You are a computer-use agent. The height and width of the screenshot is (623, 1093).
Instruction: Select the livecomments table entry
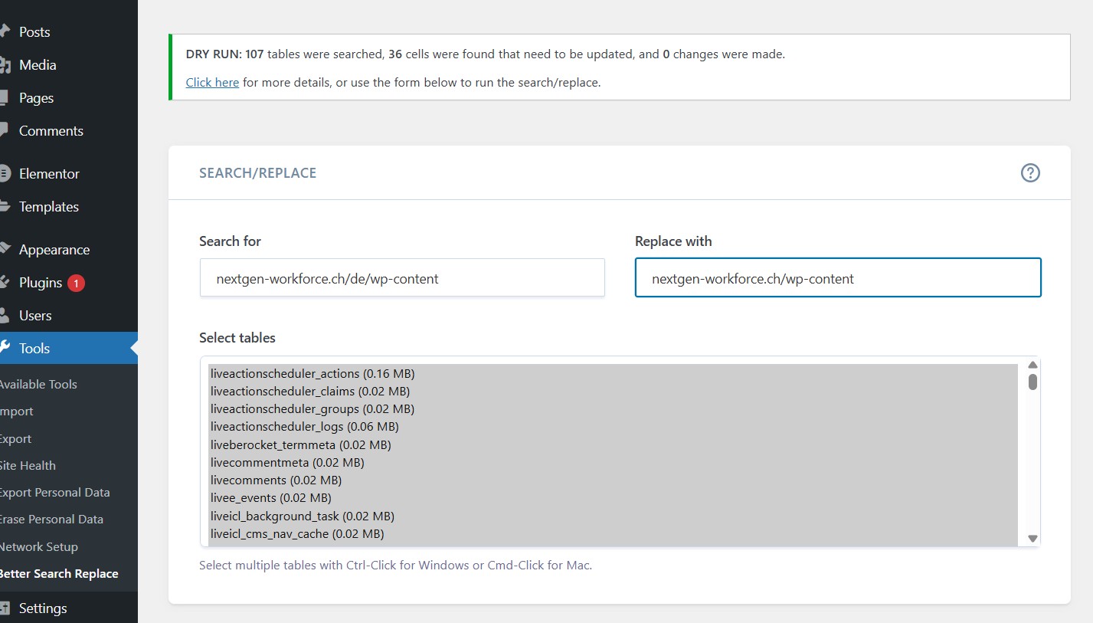276,480
